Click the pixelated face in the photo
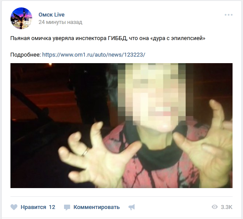243x219 pixels. click(152, 94)
